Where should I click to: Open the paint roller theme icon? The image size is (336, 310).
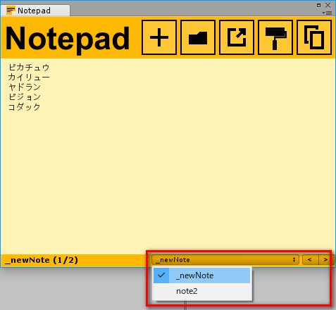click(275, 37)
